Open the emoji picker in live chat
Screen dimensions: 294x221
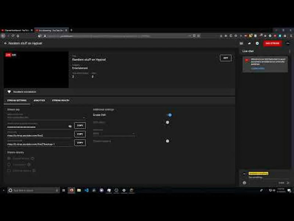pyautogui.click(x=244, y=183)
